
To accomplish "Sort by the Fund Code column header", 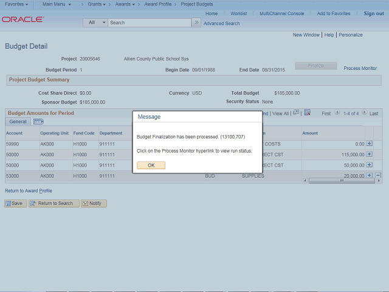I will (84, 133).
